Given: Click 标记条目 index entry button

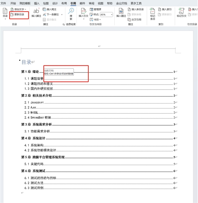Looking at the screenshot, I should [x=152, y=14].
